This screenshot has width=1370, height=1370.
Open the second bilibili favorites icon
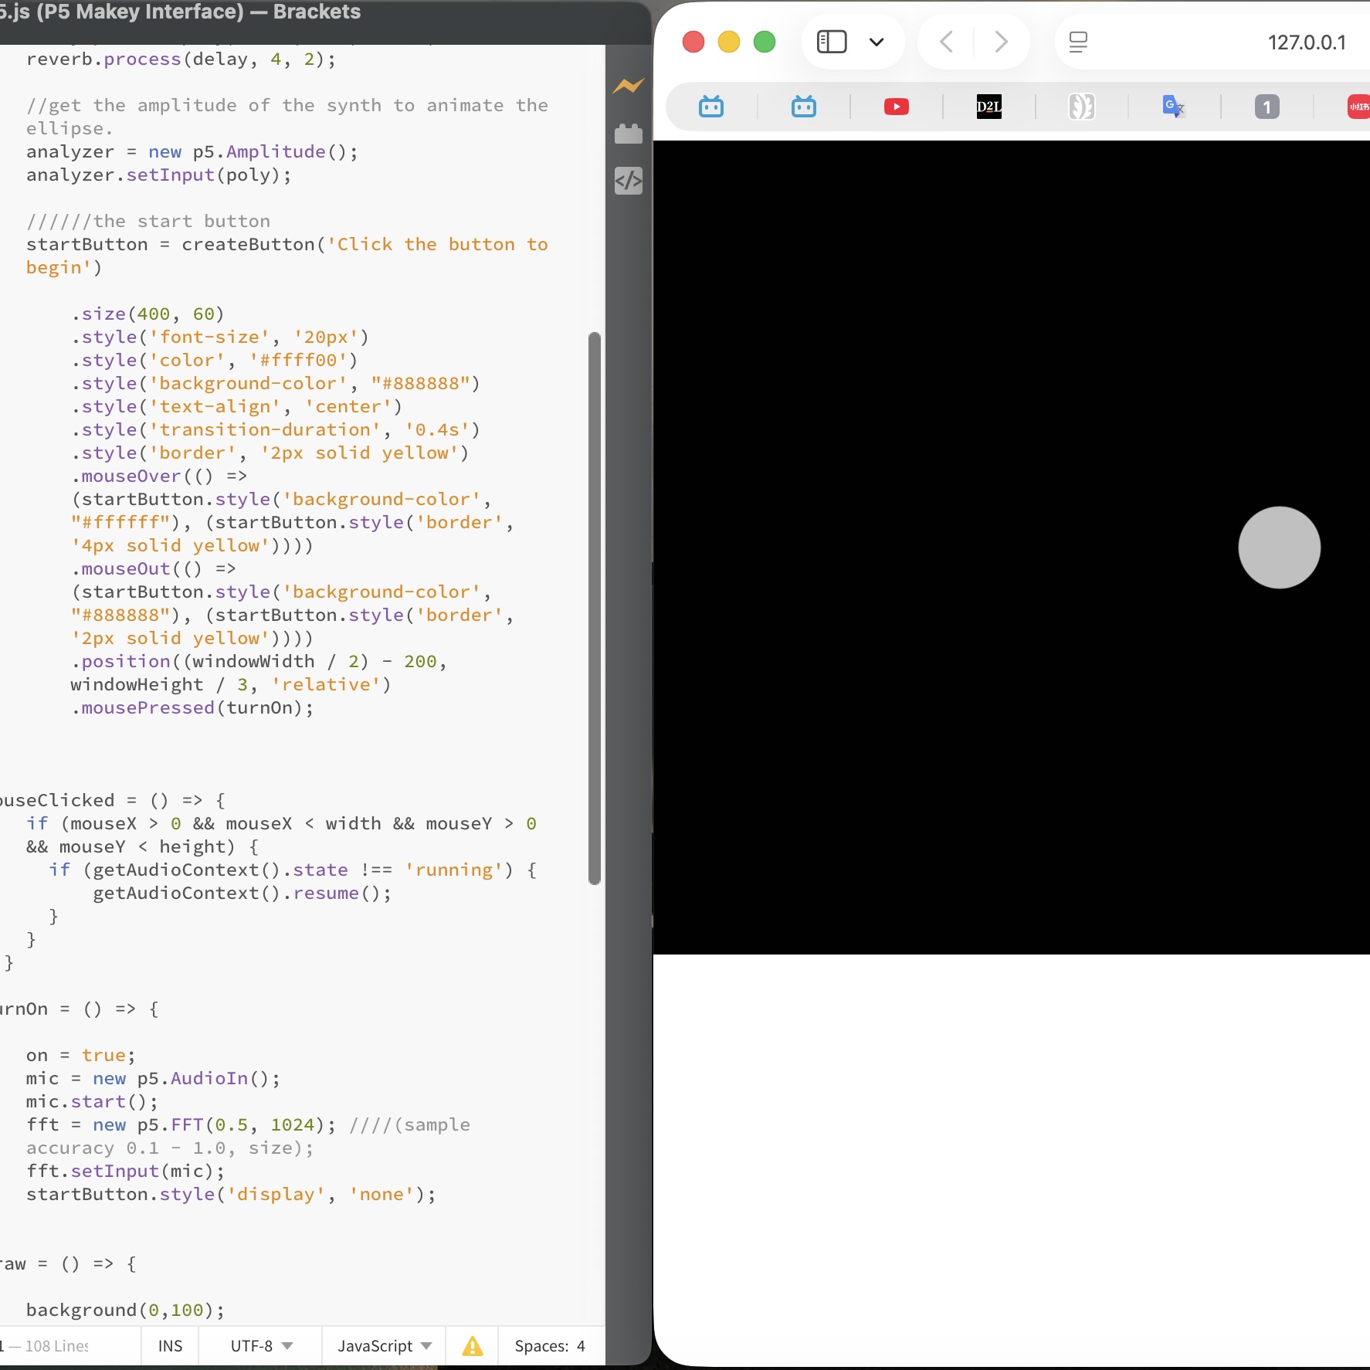[804, 107]
